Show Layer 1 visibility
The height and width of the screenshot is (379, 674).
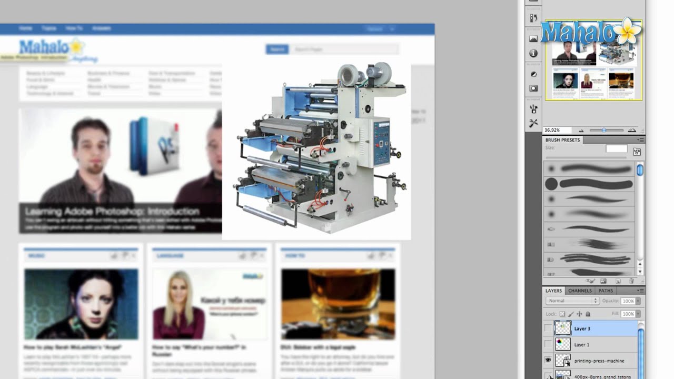coord(548,344)
